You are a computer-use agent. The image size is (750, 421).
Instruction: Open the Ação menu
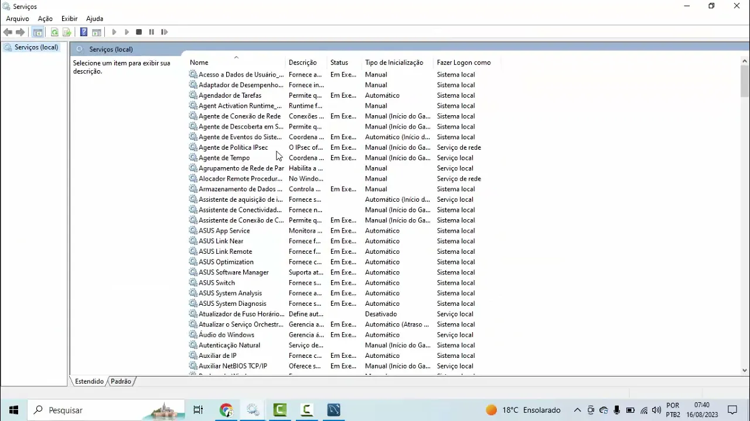[x=45, y=19]
